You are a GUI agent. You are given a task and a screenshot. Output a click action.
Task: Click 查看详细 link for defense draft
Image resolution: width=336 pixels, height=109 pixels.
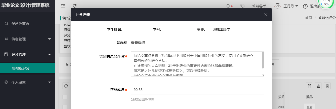[x=138, y=43]
